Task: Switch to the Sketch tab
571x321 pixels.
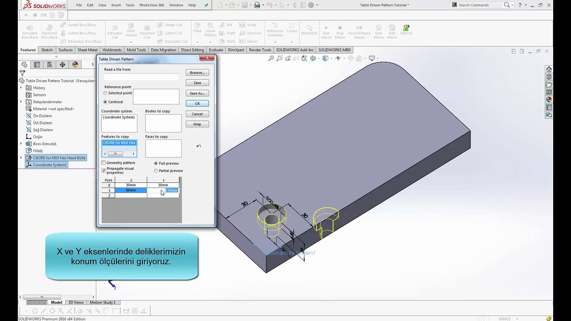Action: point(47,50)
